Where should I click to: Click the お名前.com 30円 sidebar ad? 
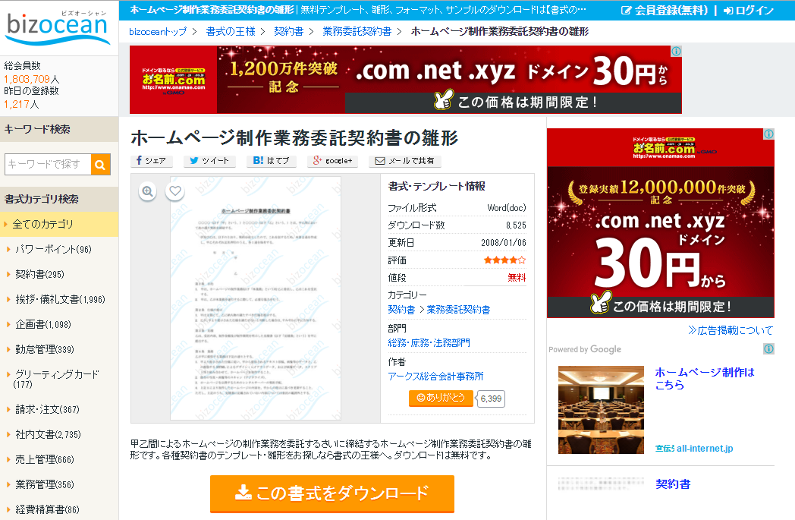[661, 223]
